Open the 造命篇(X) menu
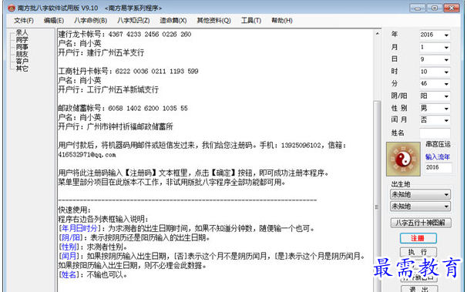 coord(173,21)
